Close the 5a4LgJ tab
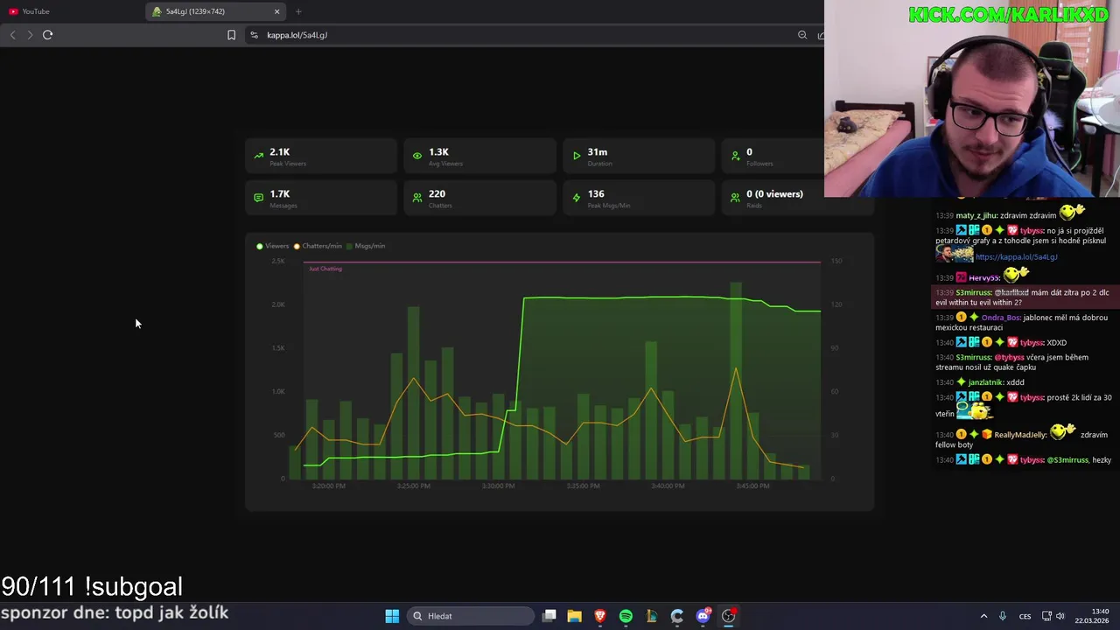The height and width of the screenshot is (630, 1120). click(x=277, y=11)
